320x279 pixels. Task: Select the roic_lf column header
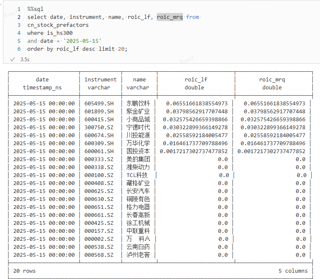coord(196,79)
